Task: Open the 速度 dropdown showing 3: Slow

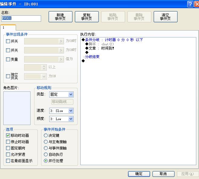Action: [61, 111]
